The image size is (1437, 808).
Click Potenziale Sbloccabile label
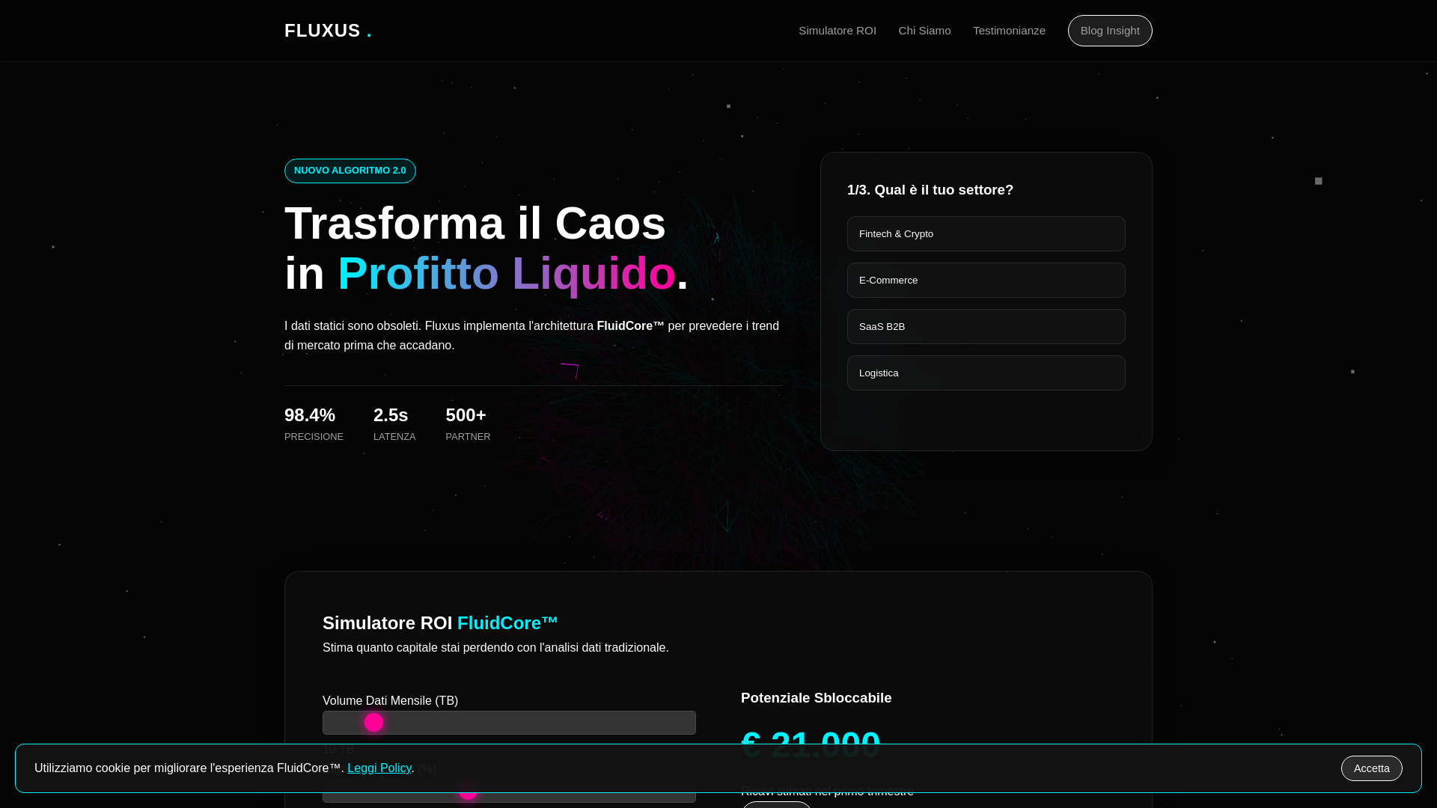pos(816,698)
